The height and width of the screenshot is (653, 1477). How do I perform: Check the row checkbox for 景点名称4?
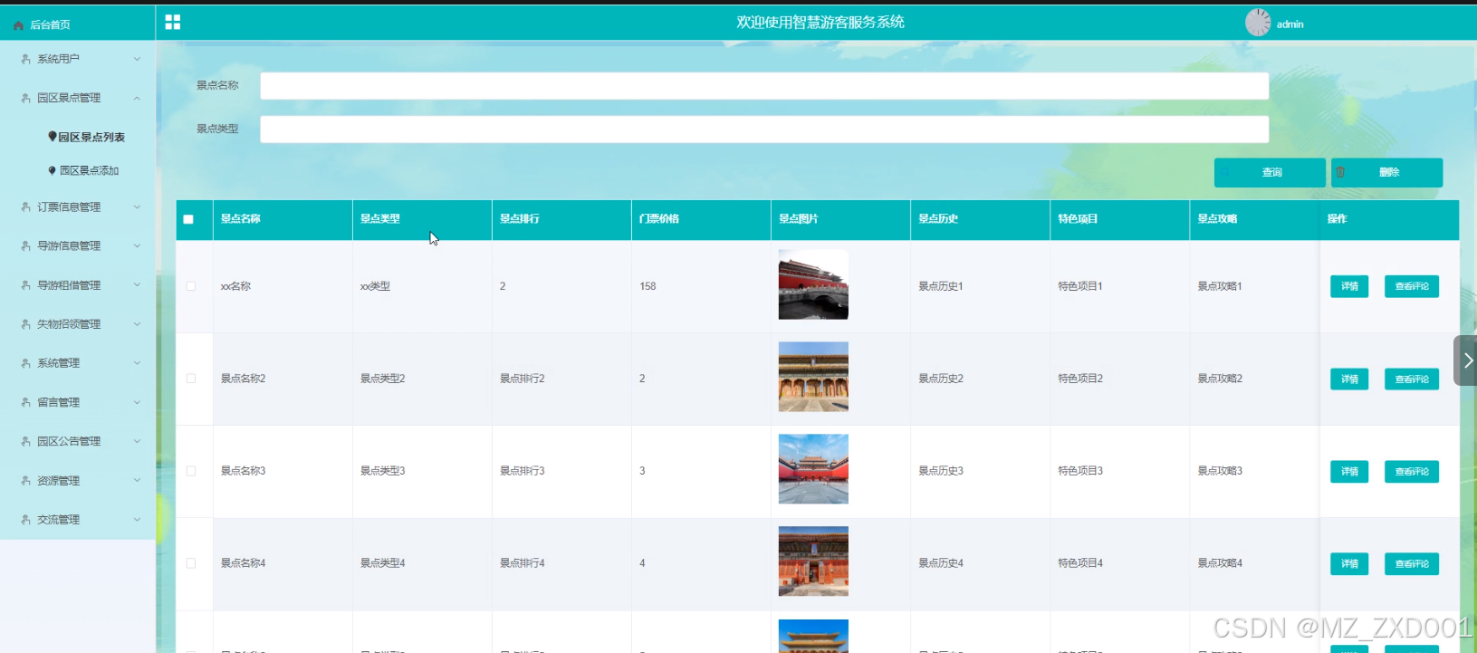191,563
